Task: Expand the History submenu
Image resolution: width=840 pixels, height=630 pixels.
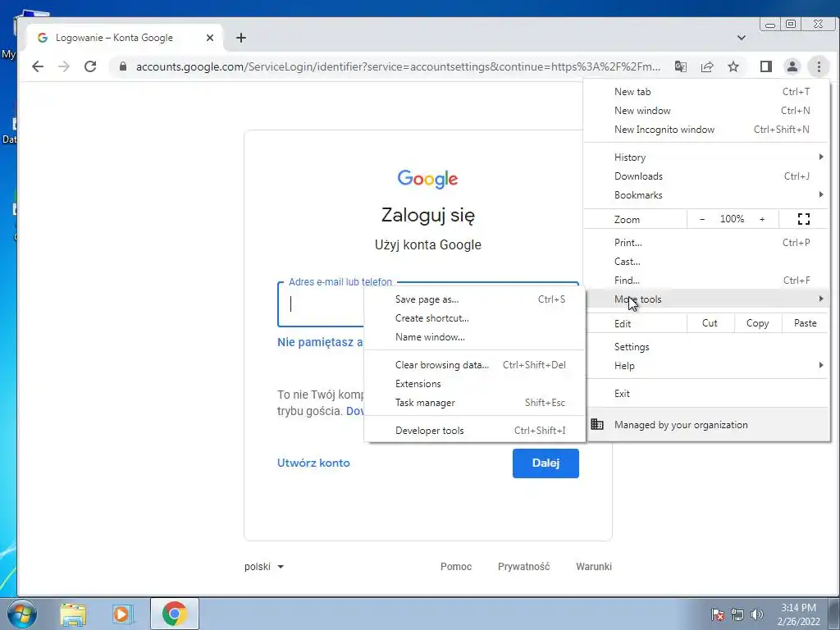Action: pos(706,157)
